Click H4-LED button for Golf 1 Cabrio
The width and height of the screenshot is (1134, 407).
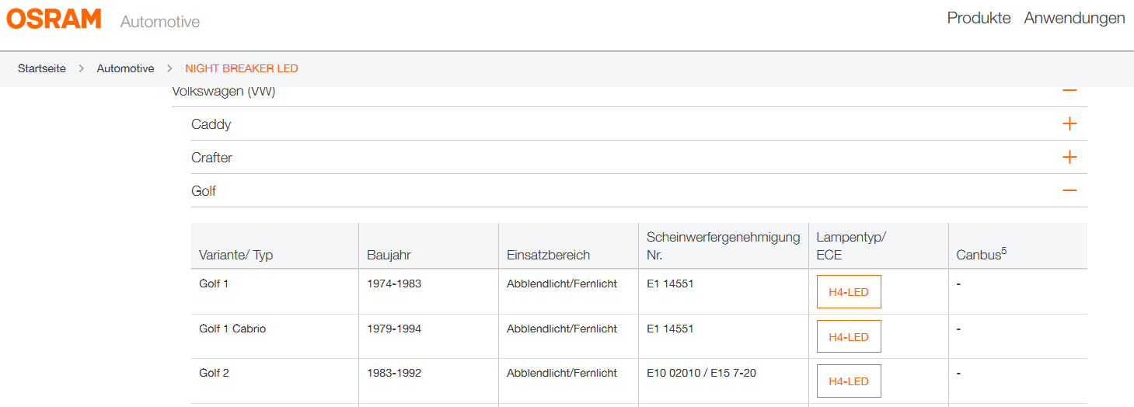click(x=849, y=337)
